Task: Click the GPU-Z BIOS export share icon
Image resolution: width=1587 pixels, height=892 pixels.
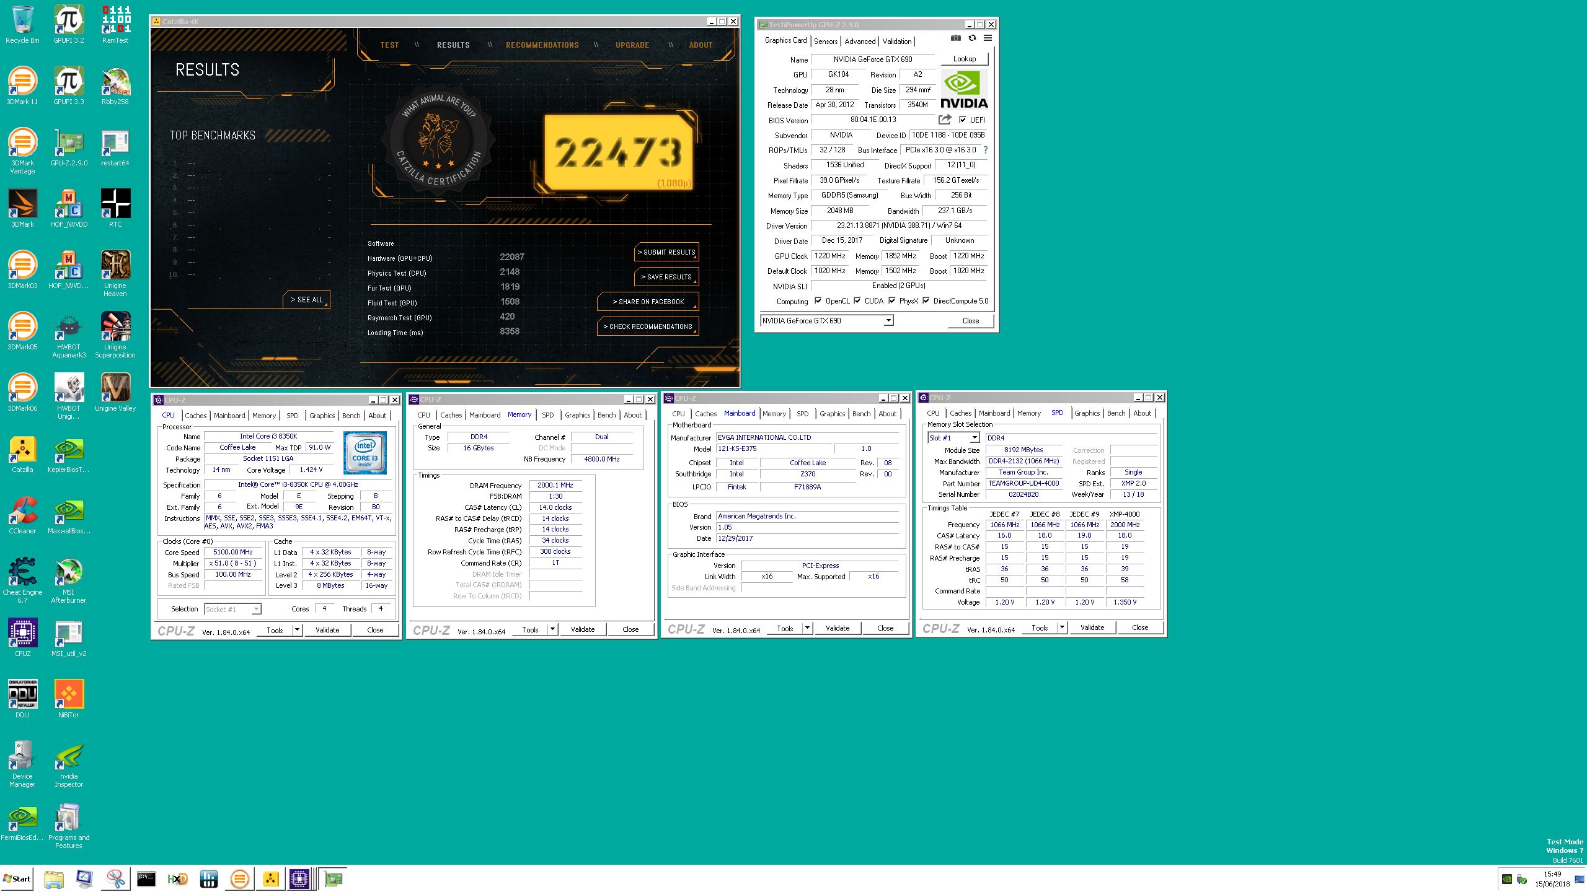Action: pos(945,119)
